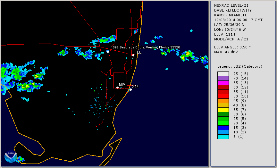This screenshot has width=277, height=168.
Task: Click the ELEV: 111 FT text
Action: pos(226,34)
